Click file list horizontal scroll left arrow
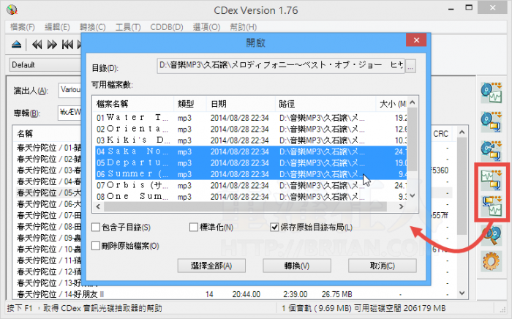512x319 pixels. click(x=98, y=206)
